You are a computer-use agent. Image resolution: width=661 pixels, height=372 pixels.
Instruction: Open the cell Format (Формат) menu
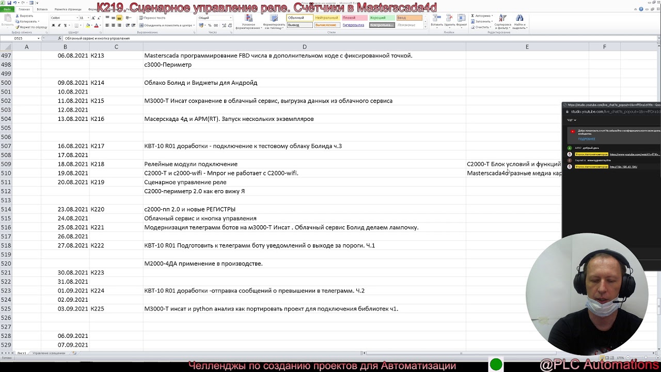(x=461, y=21)
